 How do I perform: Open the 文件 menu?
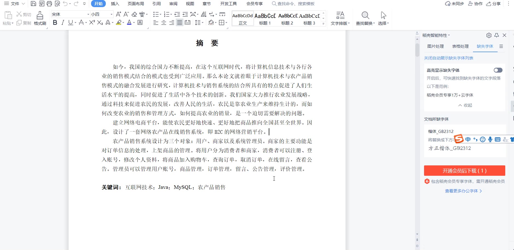14,4
